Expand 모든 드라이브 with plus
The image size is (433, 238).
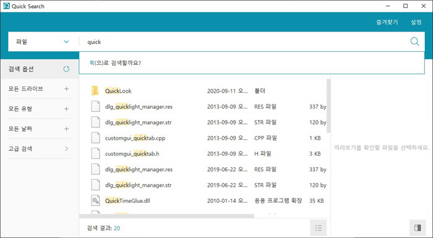point(66,89)
